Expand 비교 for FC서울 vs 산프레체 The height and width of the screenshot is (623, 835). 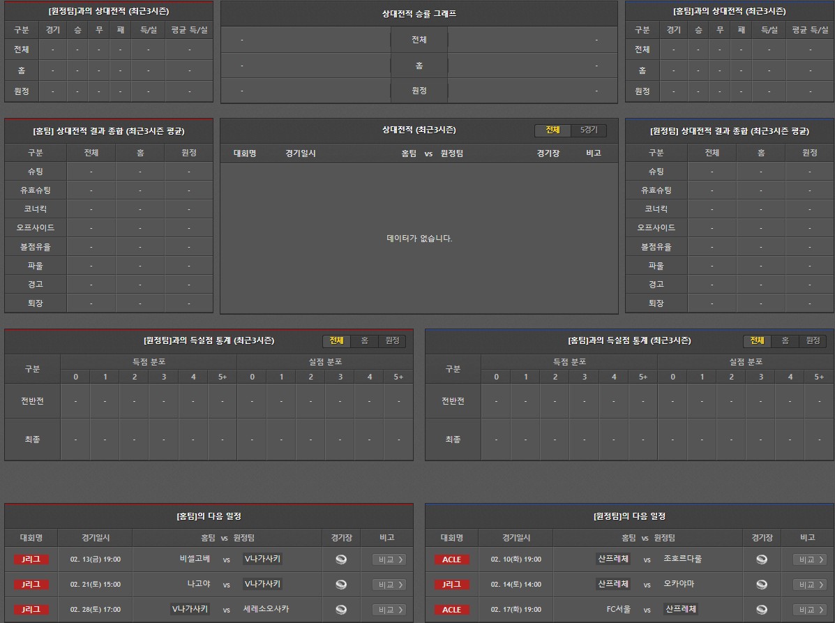[810, 610]
